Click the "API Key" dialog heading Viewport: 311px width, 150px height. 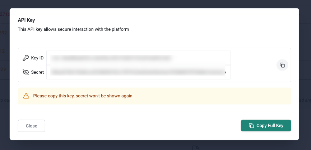(x=26, y=20)
